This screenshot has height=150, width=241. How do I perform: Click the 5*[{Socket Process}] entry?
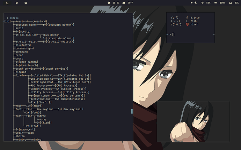coord(71,89)
